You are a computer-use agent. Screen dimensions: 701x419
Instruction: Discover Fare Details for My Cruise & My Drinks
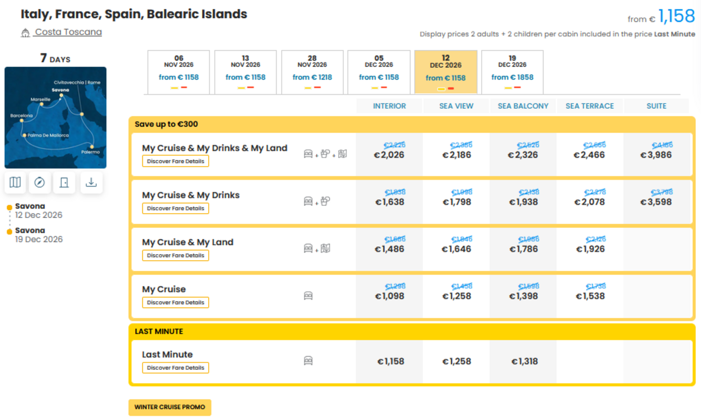click(x=175, y=208)
